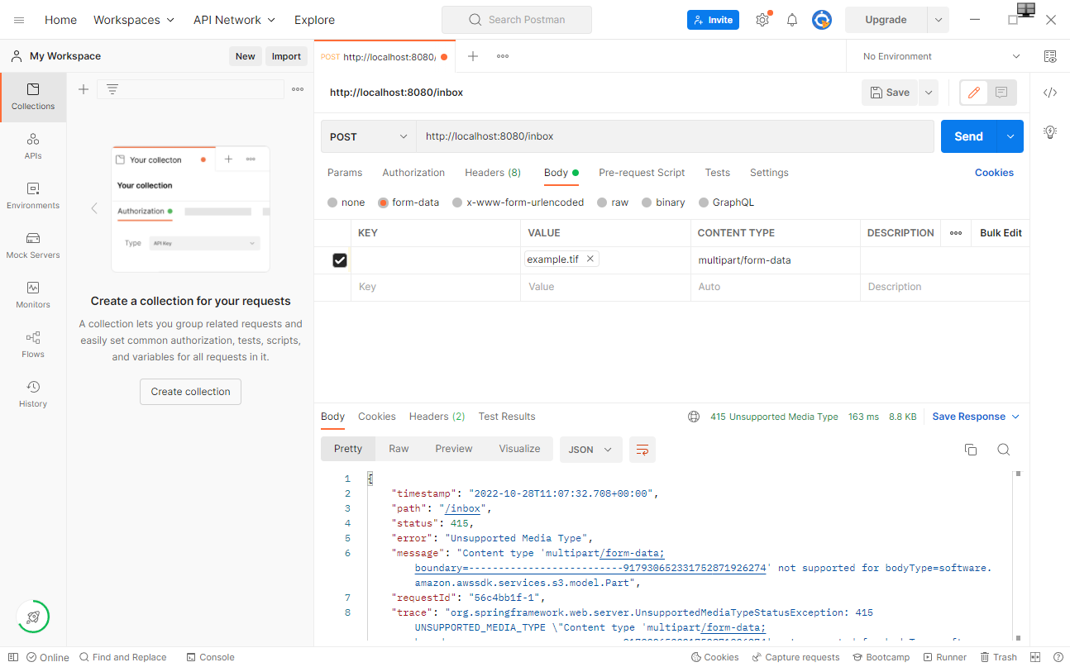Screen dimensions: 1070x667
Task: Open Trash in the status bar
Action: [x=999, y=657]
